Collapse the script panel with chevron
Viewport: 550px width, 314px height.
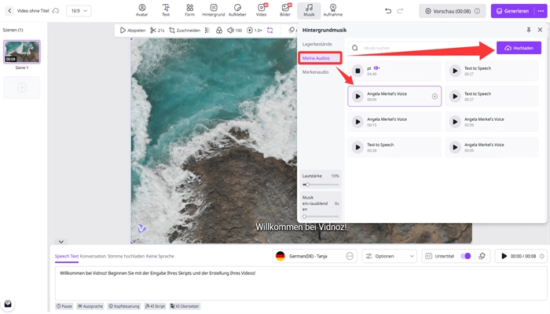tap(61, 242)
